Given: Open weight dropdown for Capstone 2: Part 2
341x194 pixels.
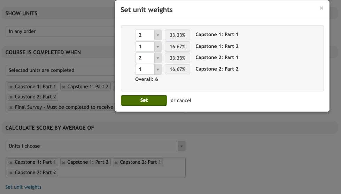Looking at the screenshot, I should [x=148, y=69].
